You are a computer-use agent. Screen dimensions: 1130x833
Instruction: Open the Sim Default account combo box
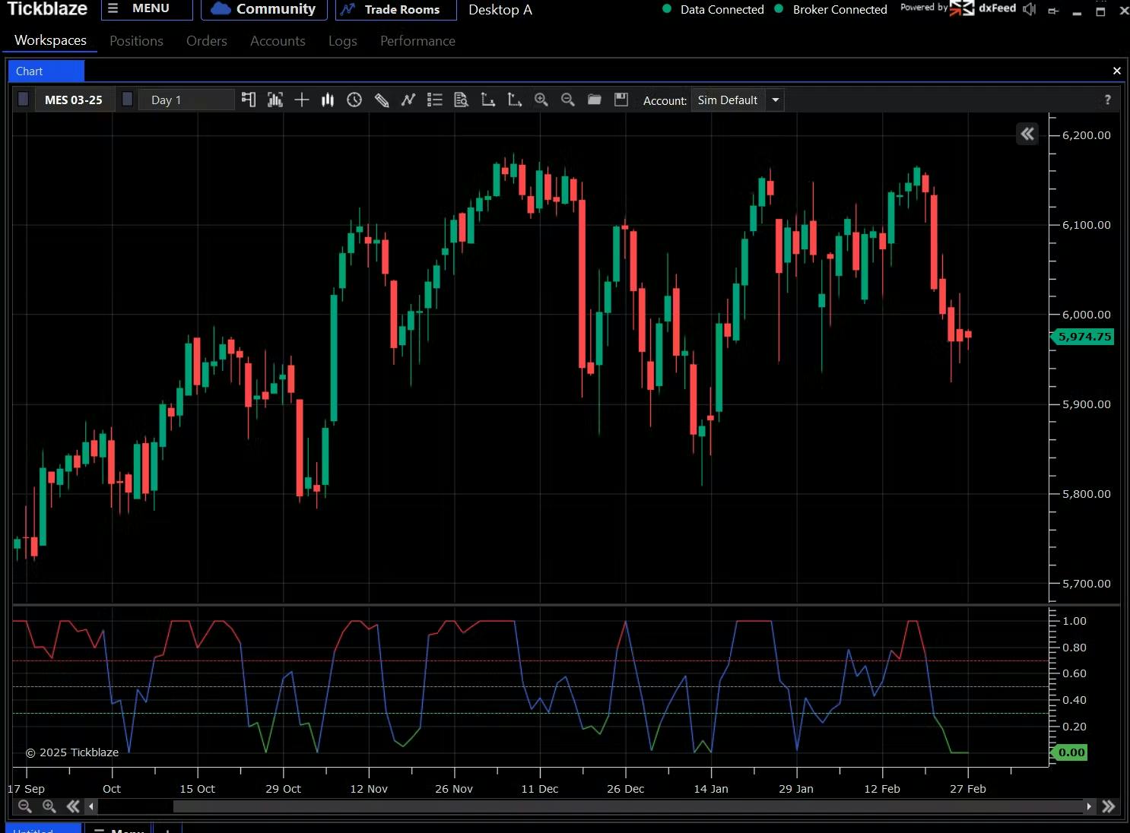point(738,100)
